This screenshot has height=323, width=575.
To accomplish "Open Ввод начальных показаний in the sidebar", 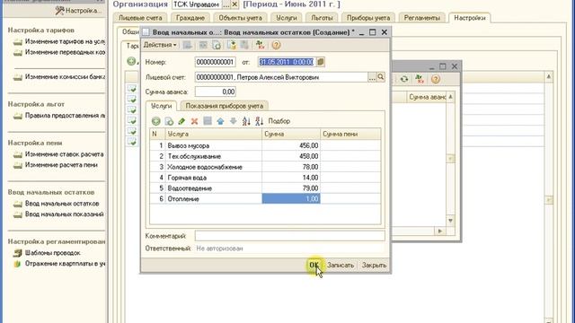I will [58, 214].
